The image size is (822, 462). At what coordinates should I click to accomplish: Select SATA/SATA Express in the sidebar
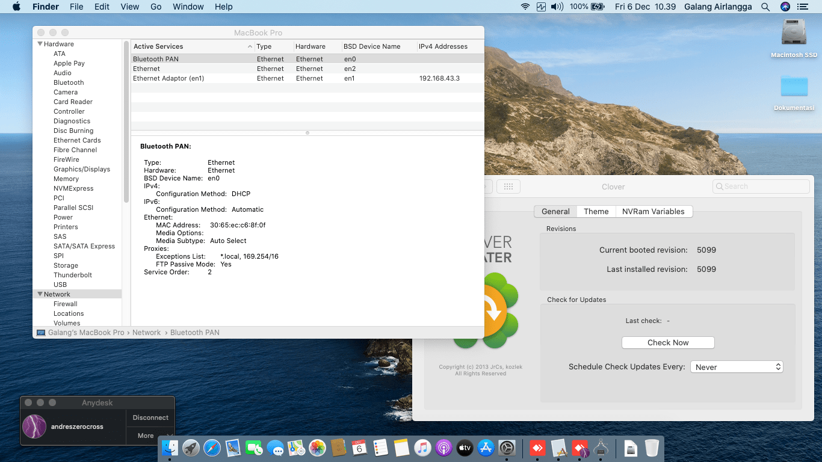[84, 246]
